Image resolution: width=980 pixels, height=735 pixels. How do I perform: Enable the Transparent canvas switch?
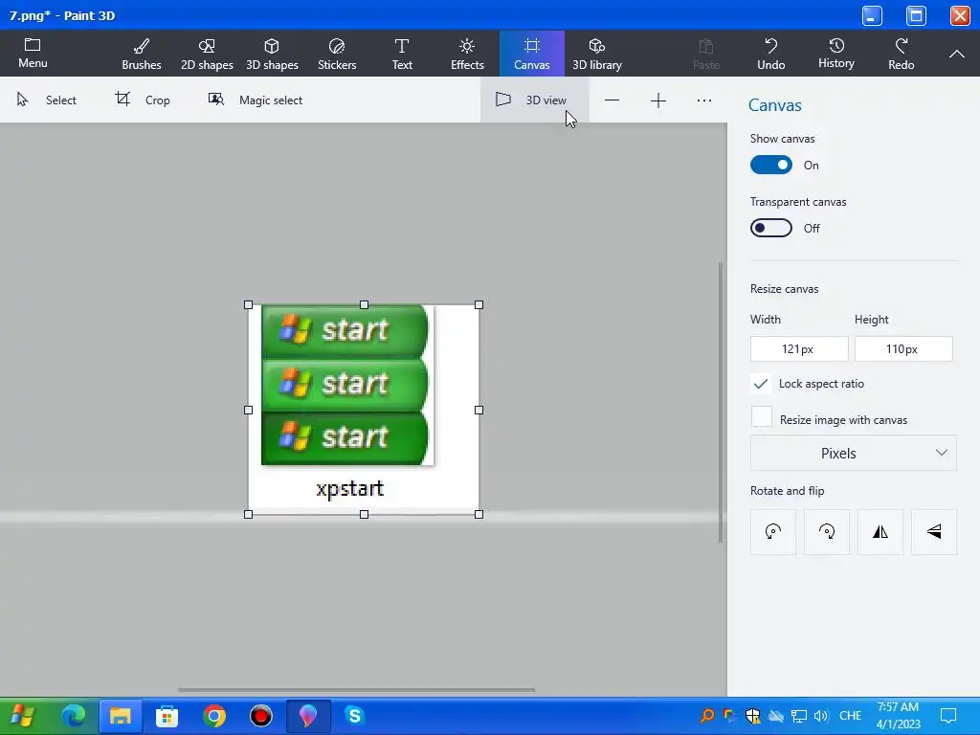point(770,228)
